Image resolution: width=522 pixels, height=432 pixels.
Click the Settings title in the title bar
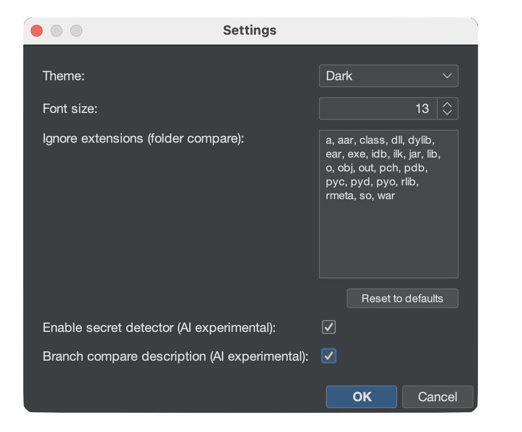pyautogui.click(x=250, y=30)
